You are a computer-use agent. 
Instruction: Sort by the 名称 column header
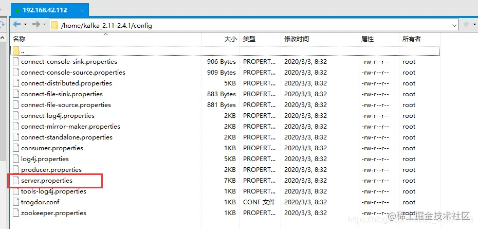(x=106, y=39)
